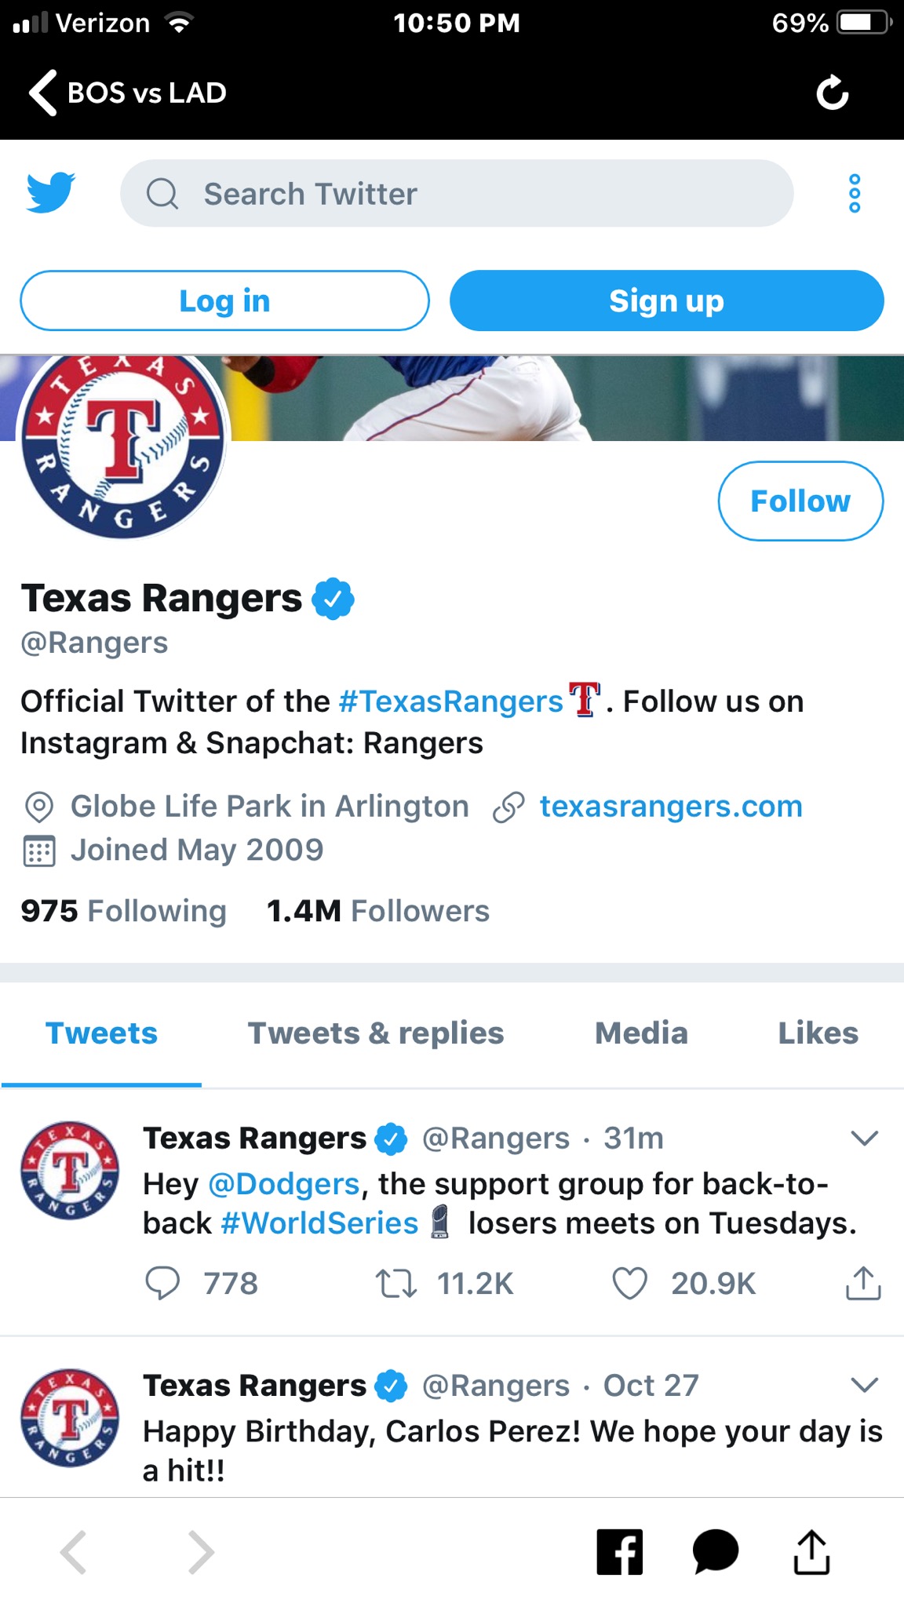The height and width of the screenshot is (1607, 904).
Task: Open the three-dot overflow menu
Action: (855, 193)
